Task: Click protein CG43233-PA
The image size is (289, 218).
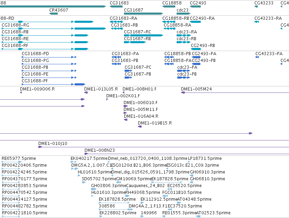Action: 269,54
